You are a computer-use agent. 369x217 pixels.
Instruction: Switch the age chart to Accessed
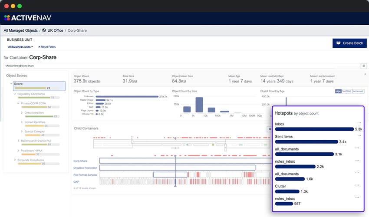tap(358, 91)
